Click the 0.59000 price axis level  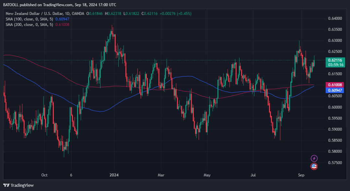coord(335,129)
